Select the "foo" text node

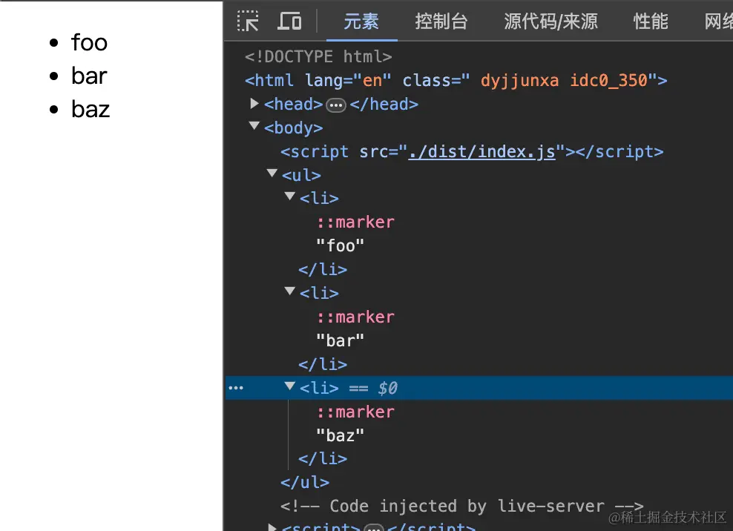click(340, 246)
